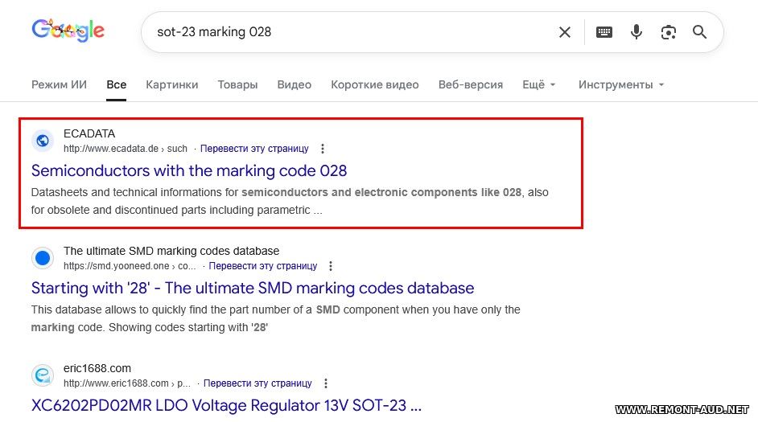Click the ECADATA site favicon
Image resolution: width=758 pixels, height=422 pixels.
(x=43, y=141)
